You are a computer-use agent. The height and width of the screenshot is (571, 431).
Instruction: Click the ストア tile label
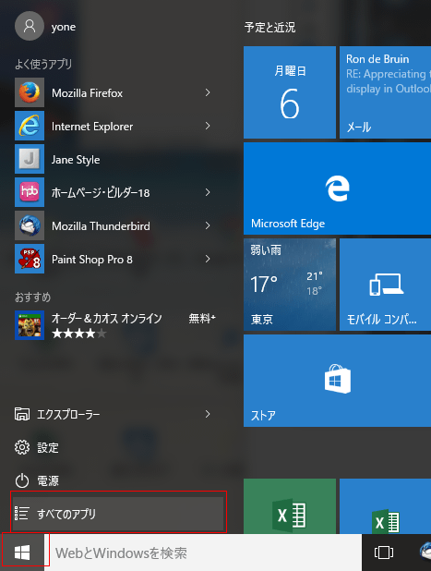(x=263, y=416)
